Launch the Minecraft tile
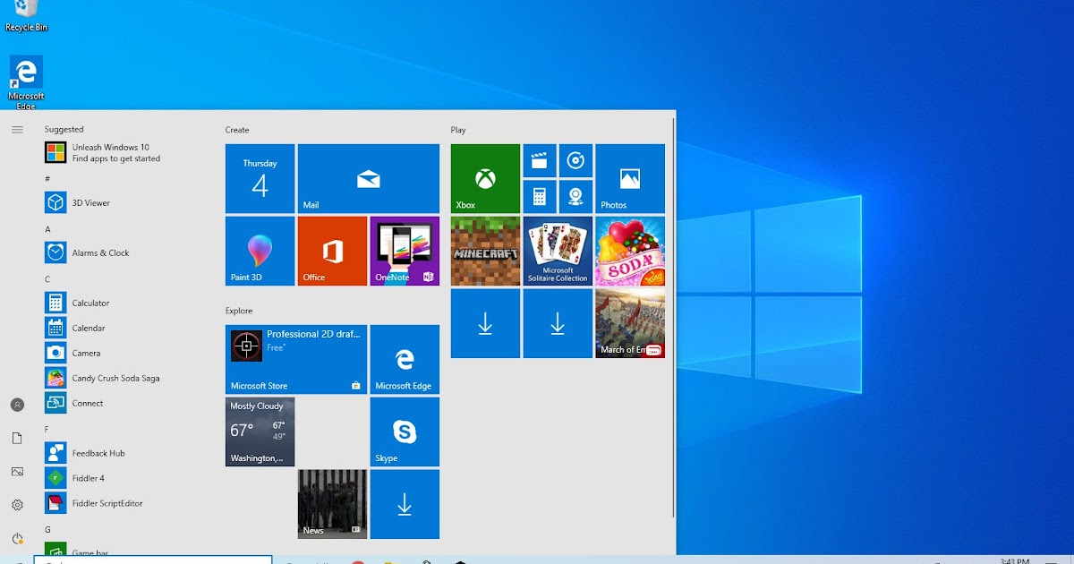 pos(485,251)
